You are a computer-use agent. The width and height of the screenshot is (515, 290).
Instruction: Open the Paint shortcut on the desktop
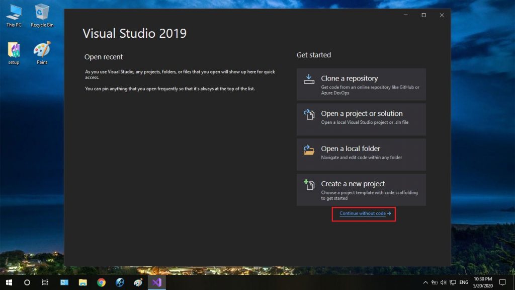[x=42, y=52]
